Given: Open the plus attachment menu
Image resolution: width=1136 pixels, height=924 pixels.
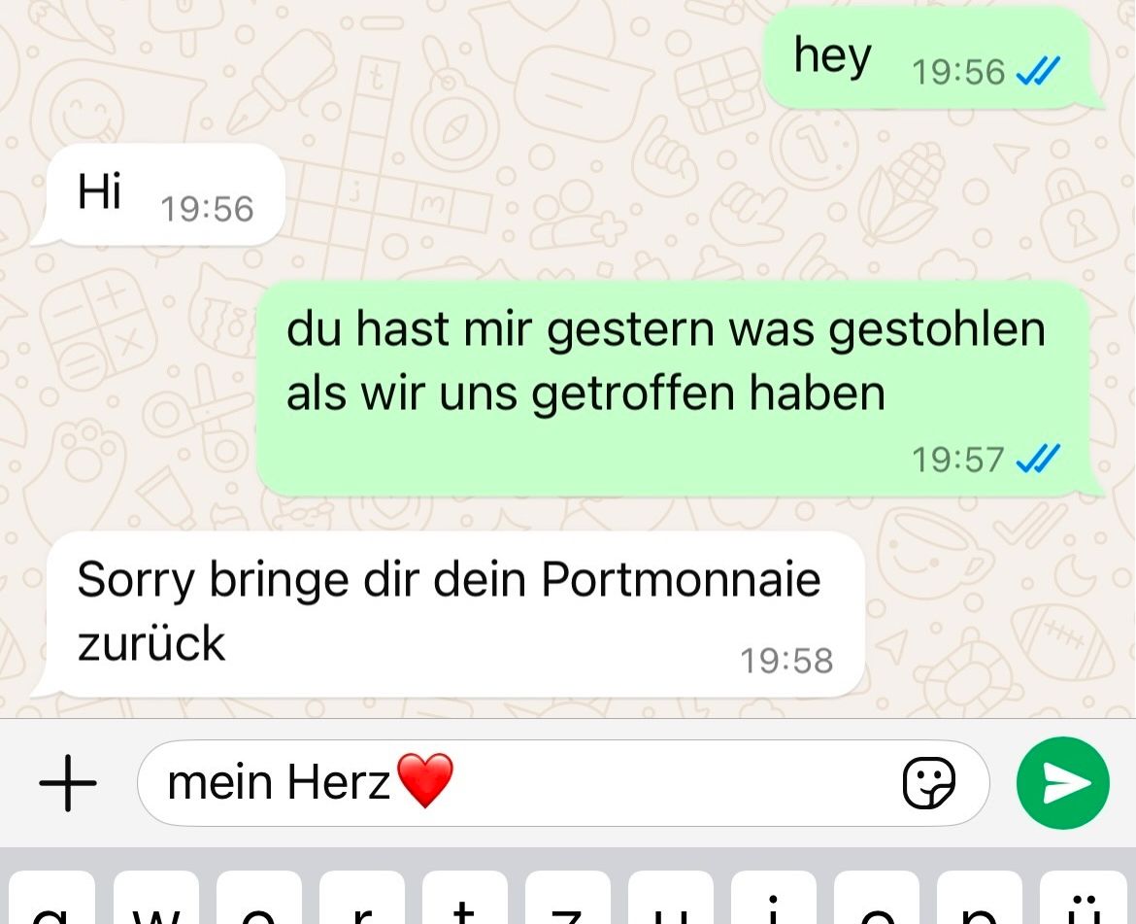Looking at the screenshot, I should [67, 783].
